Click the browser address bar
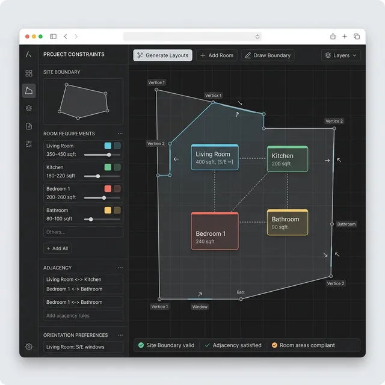Screen dimensions: 385x385 192,36
